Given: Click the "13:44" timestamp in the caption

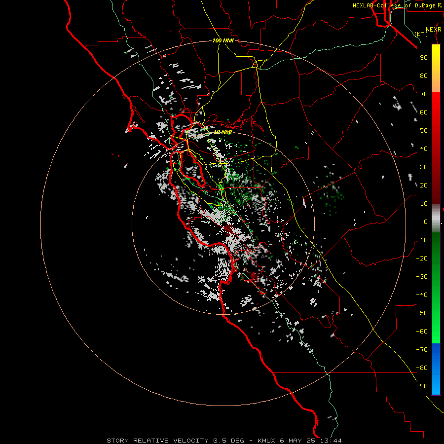Looking at the screenshot, I should [x=331, y=441].
